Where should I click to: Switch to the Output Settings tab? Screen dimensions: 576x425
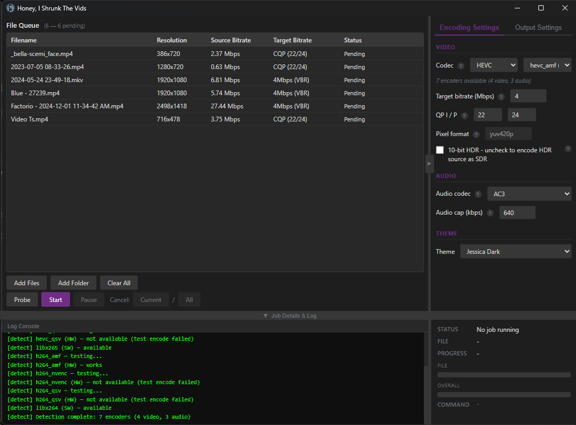tap(538, 28)
